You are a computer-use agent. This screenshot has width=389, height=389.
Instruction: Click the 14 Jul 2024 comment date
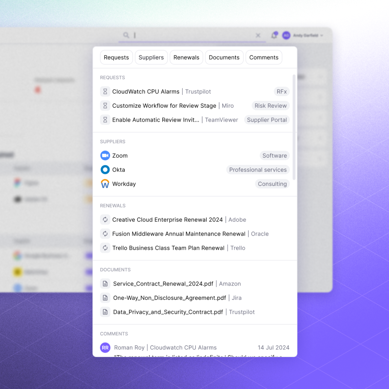(x=273, y=348)
